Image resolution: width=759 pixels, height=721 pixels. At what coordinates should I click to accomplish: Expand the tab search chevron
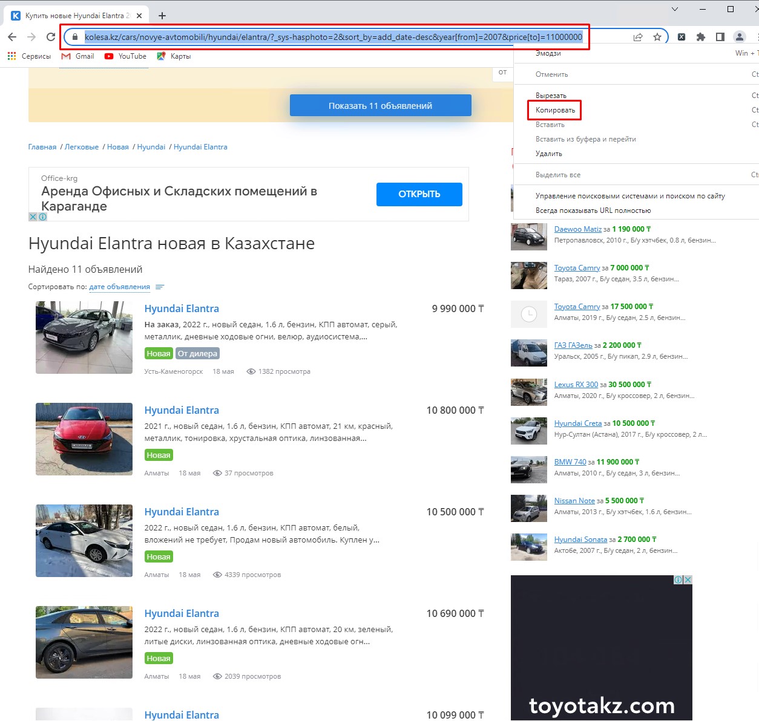(675, 9)
